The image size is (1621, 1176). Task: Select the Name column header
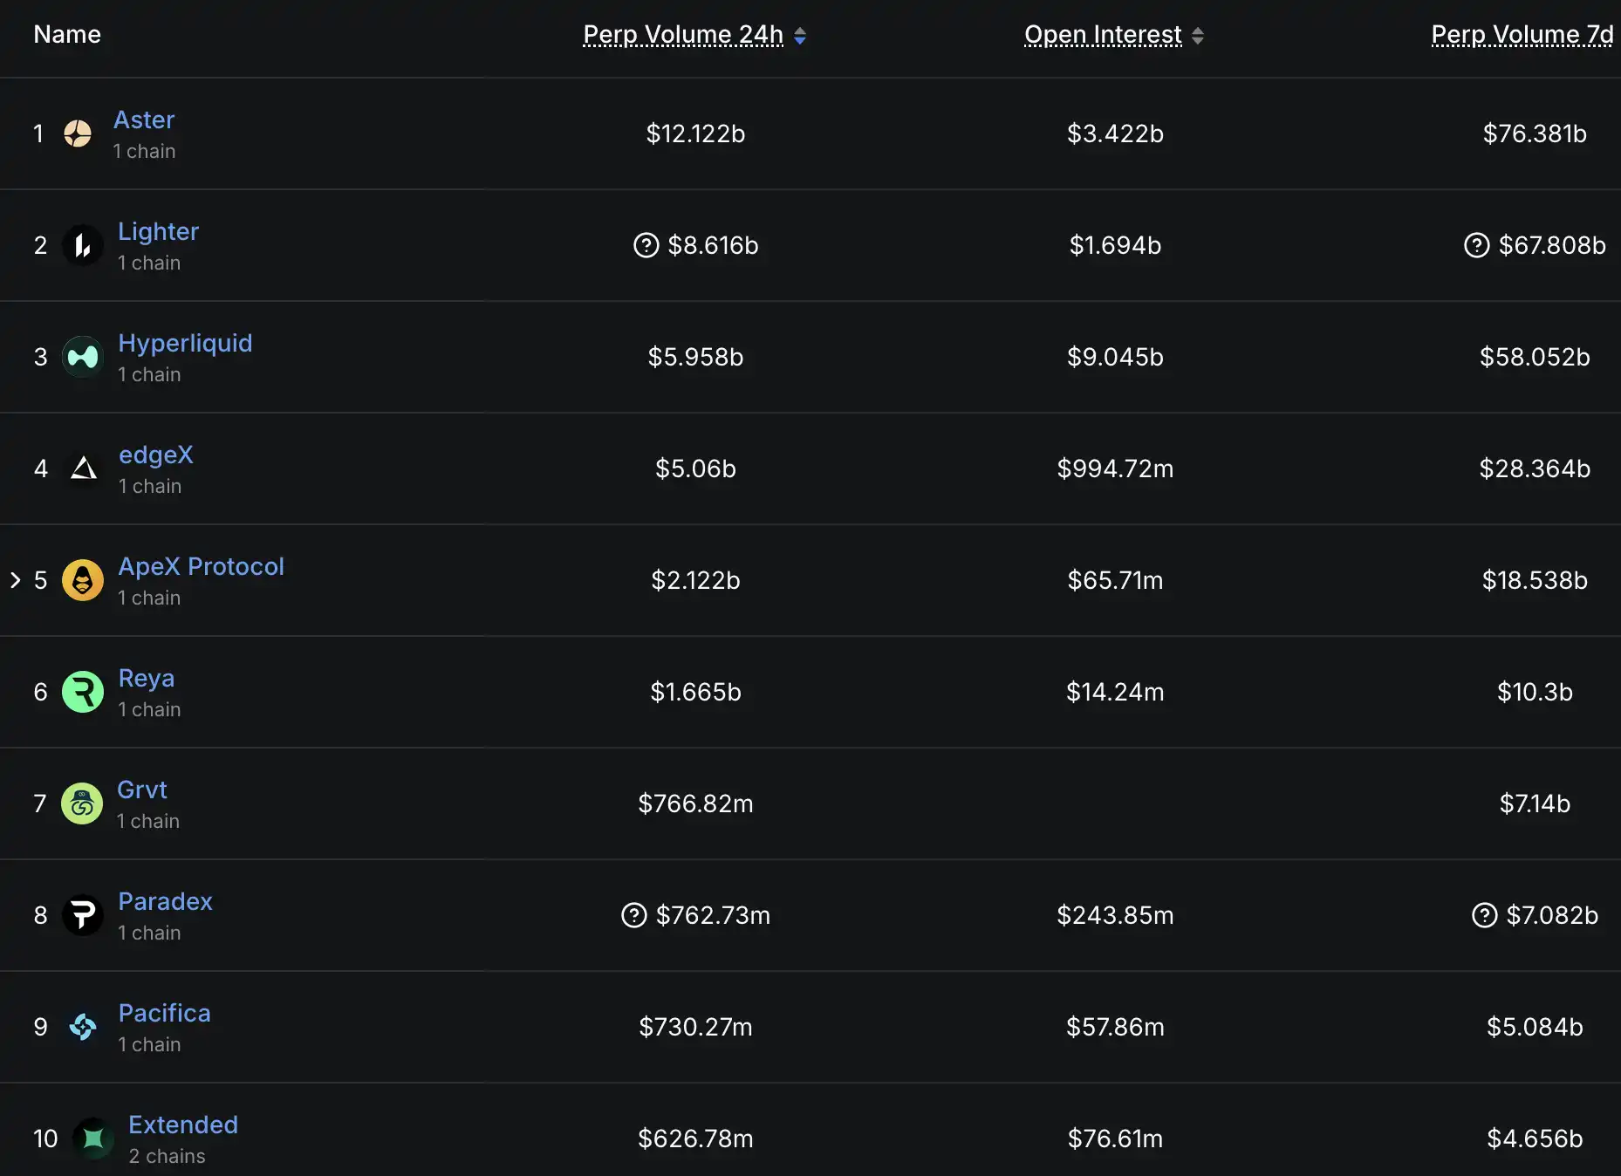(x=66, y=35)
